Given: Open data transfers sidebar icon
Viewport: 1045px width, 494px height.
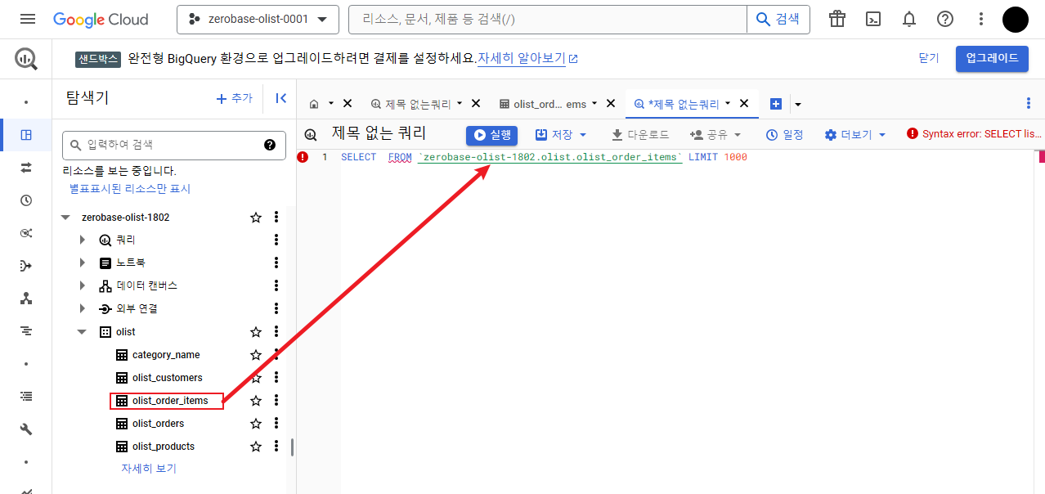Looking at the screenshot, I should (25, 167).
